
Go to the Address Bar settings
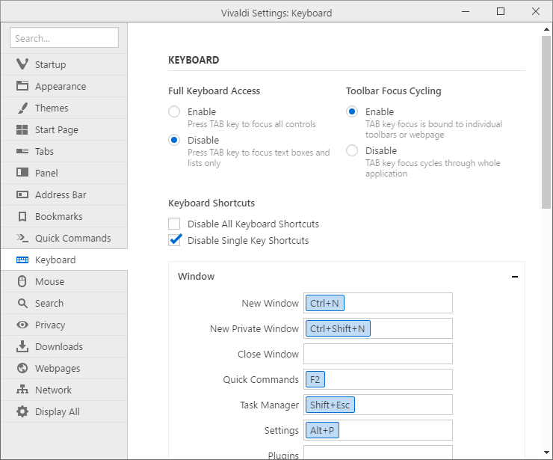pos(60,194)
